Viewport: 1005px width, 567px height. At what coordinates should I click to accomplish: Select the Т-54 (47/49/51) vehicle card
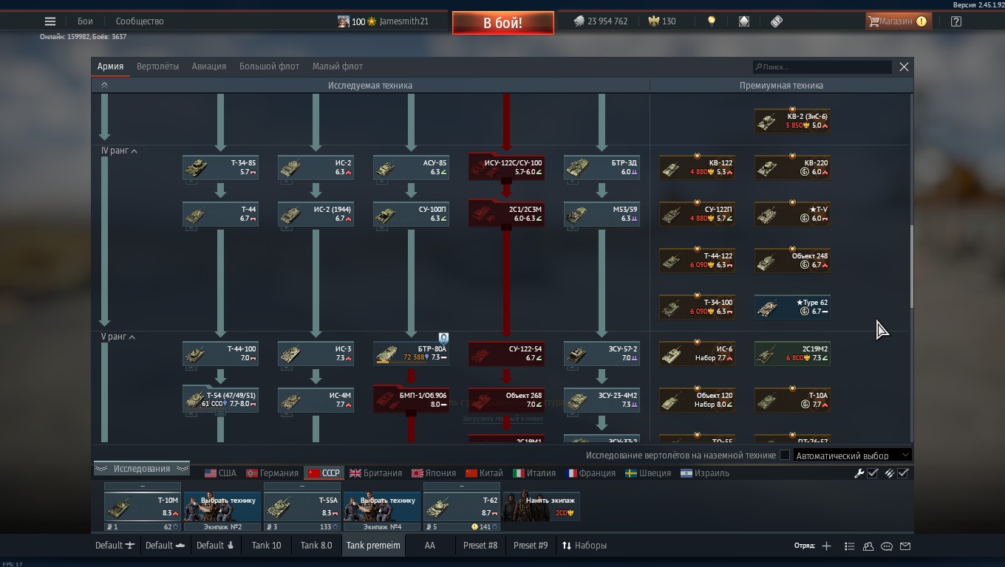point(220,399)
